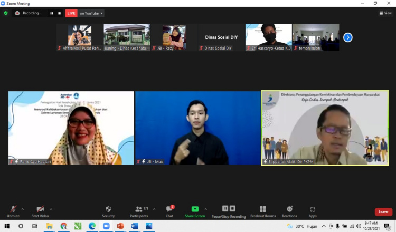Start Video with the camera button
The width and height of the screenshot is (396, 232).
coord(40,211)
